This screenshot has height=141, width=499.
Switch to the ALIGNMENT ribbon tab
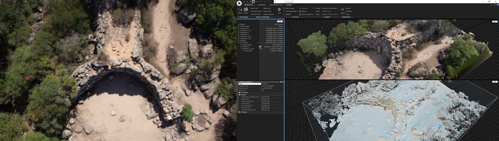pos(261,5)
